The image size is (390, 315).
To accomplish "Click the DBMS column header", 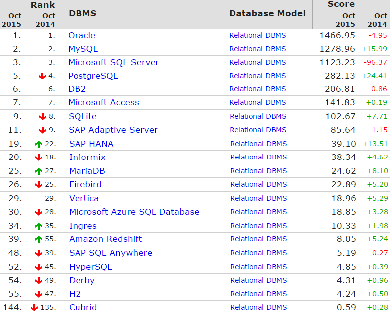I will 82,13.
